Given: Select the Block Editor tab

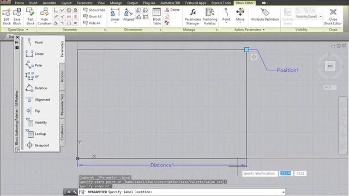Looking at the screenshot, I should [x=244, y=3].
